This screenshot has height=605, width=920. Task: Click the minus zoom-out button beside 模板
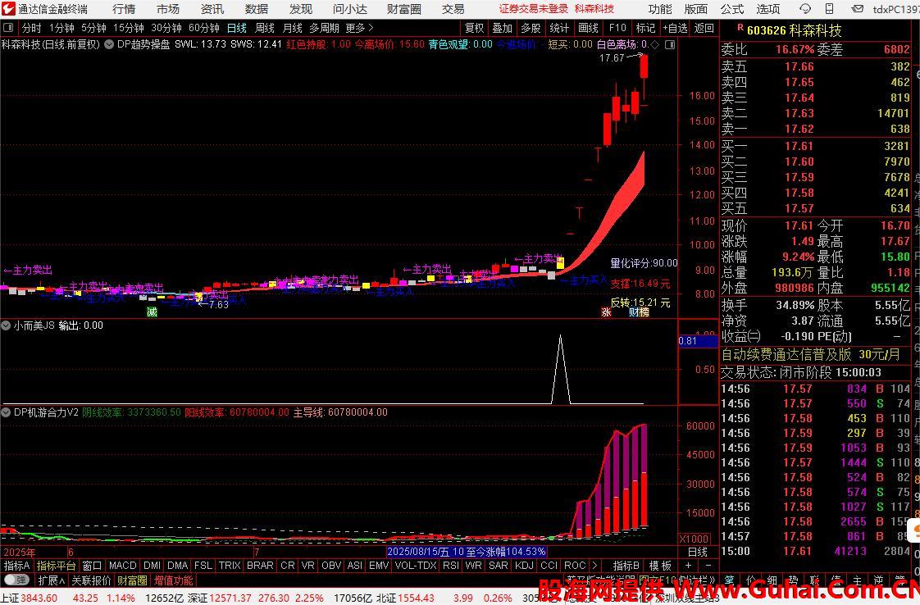click(x=708, y=566)
